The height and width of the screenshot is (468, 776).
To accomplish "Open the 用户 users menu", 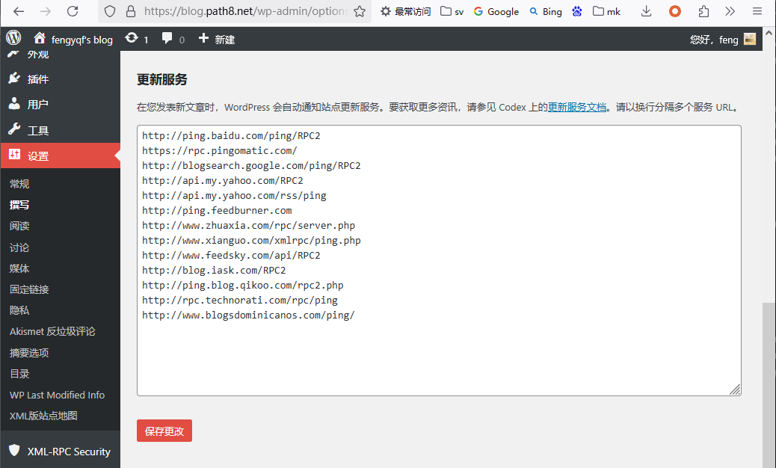I will pos(37,105).
